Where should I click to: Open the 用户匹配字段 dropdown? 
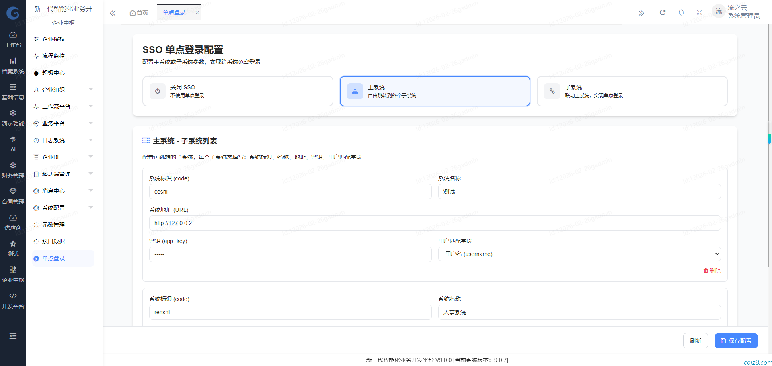(x=579, y=254)
